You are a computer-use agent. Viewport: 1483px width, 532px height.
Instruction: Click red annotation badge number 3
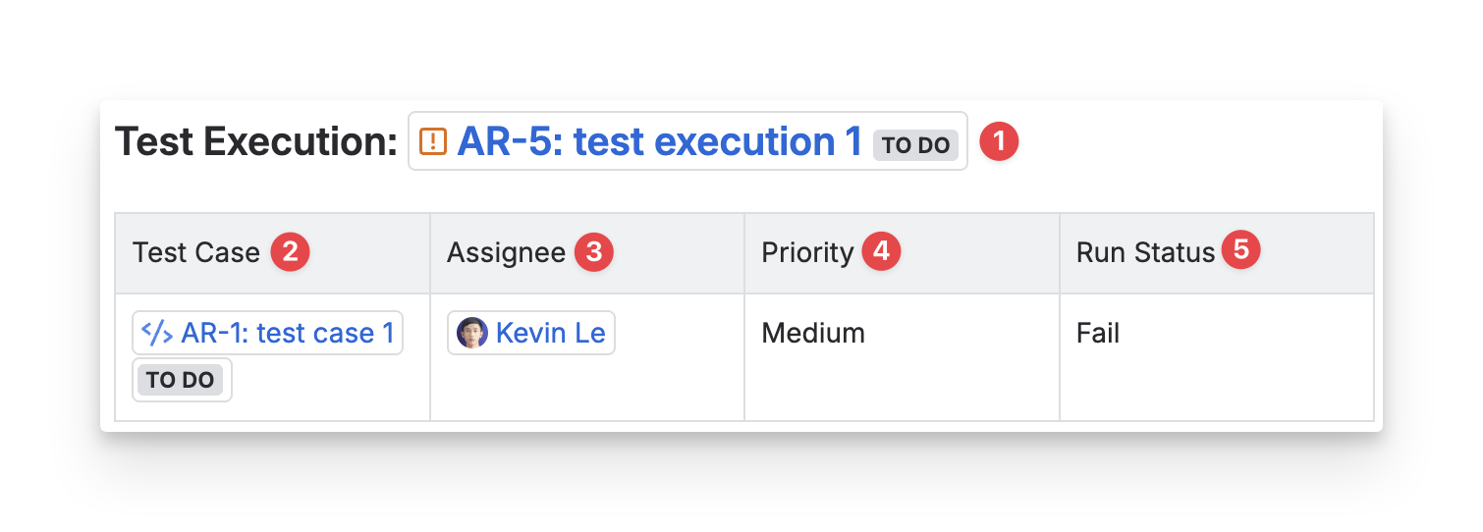pos(593,252)
